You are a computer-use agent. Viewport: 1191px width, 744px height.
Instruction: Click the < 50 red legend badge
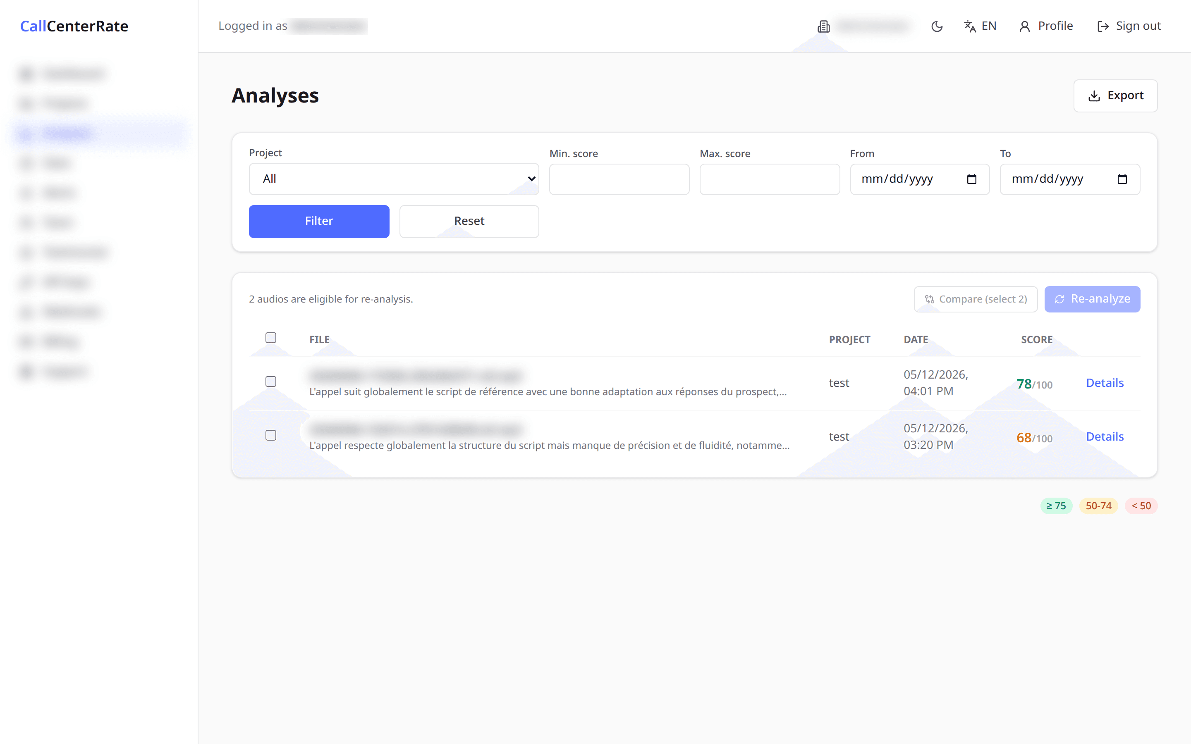click(x=1141, y=506)
